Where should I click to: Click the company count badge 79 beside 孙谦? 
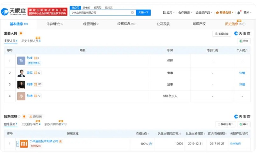click(37, 96)
